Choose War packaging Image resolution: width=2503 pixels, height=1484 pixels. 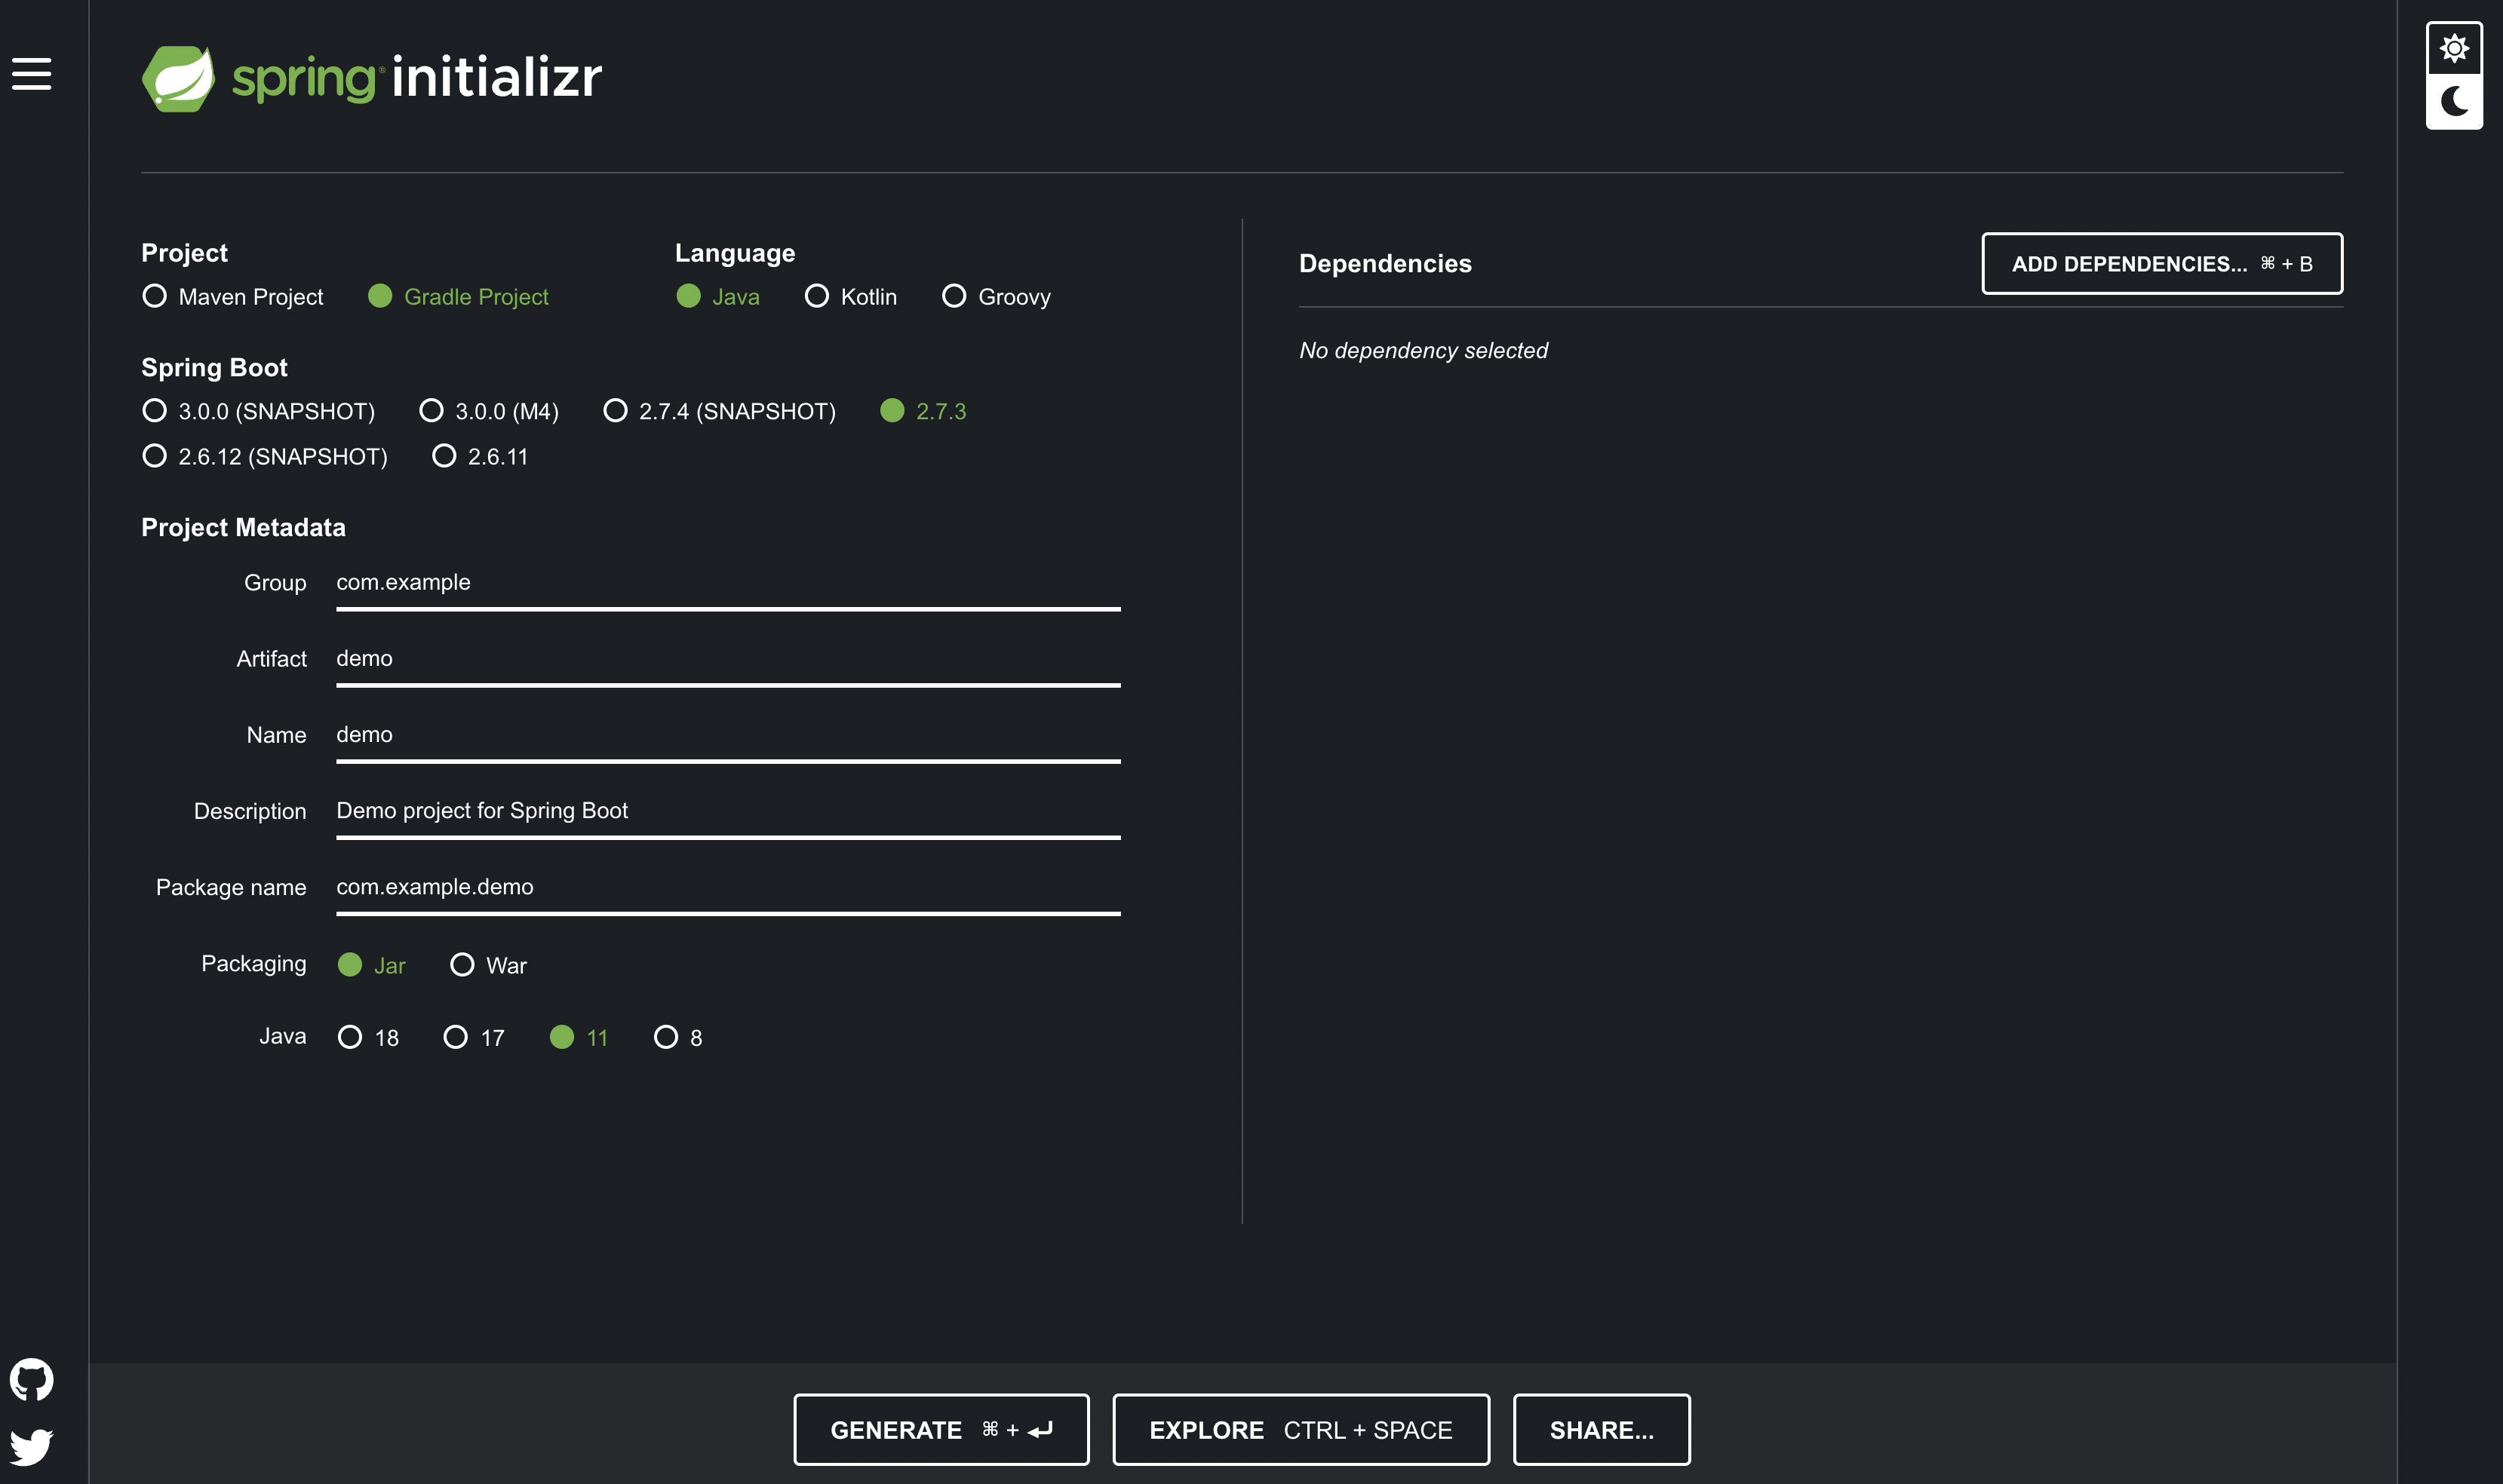pos(461,965)
